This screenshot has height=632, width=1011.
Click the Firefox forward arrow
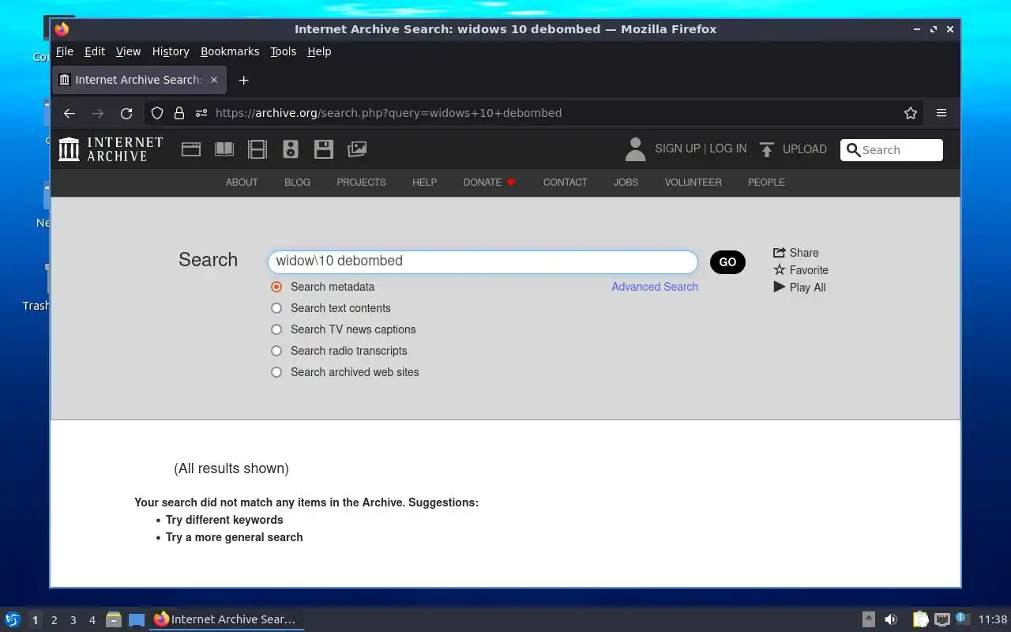coord(98,113)
